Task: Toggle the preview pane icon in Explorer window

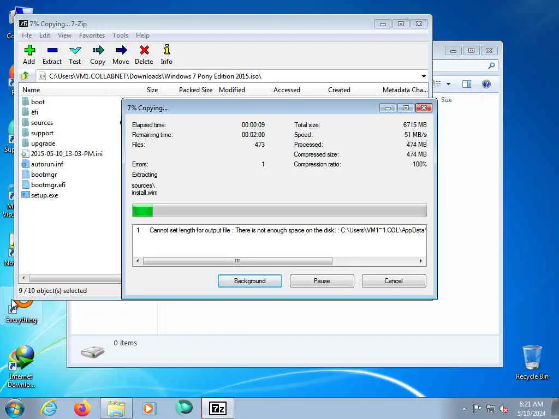Action: point(467,84)
